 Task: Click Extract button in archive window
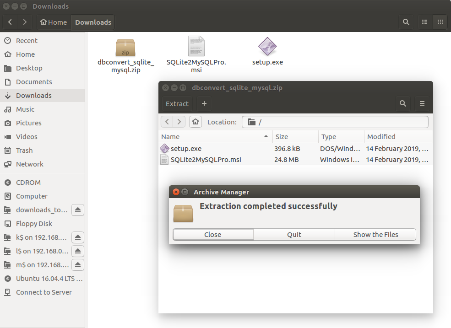[x=177, y=104]
